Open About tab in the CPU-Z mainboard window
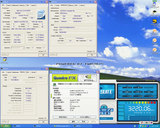This screenshot has width=160, height=128. pyautogui.click(x=82, y=5)
